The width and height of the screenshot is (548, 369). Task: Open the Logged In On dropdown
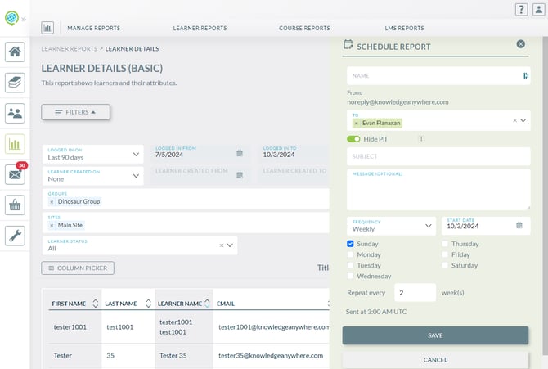(92, 154)
